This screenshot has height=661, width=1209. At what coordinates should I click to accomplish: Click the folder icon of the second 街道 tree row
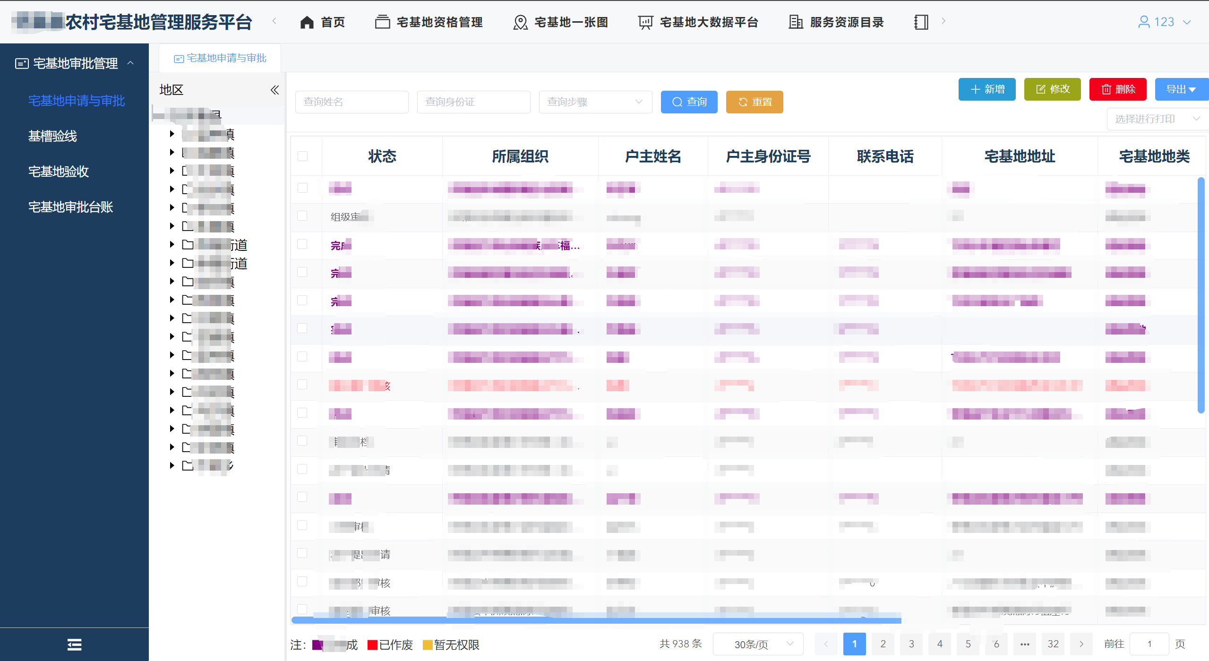click(x=188, y=263)
